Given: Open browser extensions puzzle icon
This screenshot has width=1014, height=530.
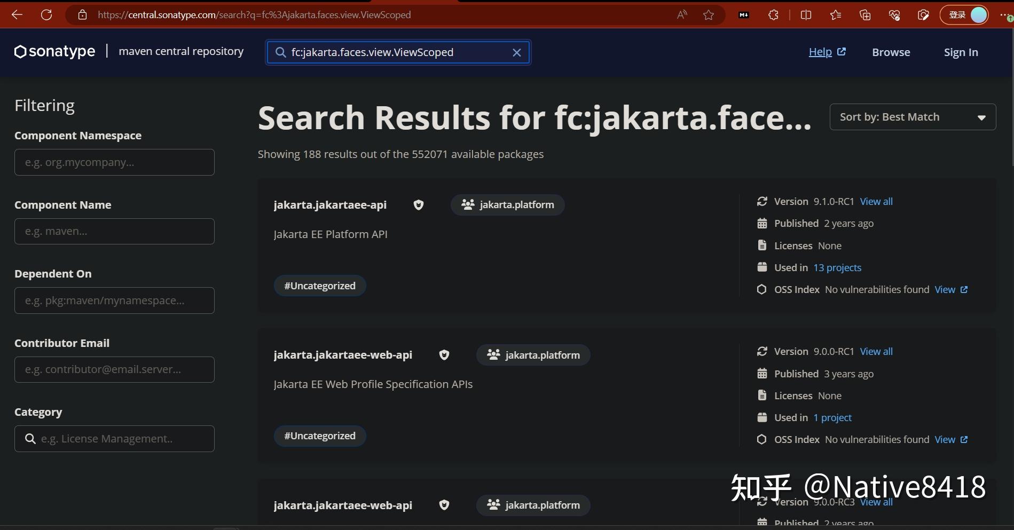Looking at the screenshot, I should coord(773,14).
